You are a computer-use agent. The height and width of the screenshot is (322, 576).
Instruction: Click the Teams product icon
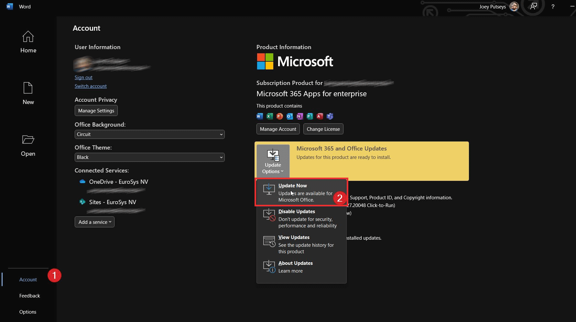(x=330, y=116)
